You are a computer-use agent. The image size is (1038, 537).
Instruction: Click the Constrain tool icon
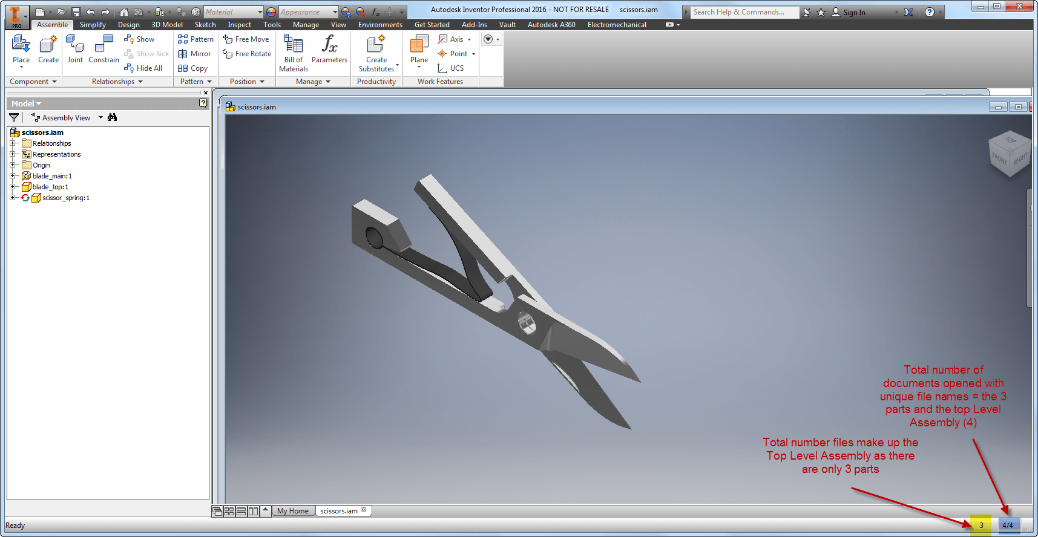[x=104, y=44]
